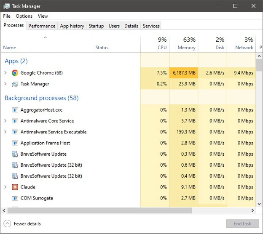This screenshot has height=234, width=263.
Task: Click the vertical scrollbar up arrow
Action: tap(259, 56)
